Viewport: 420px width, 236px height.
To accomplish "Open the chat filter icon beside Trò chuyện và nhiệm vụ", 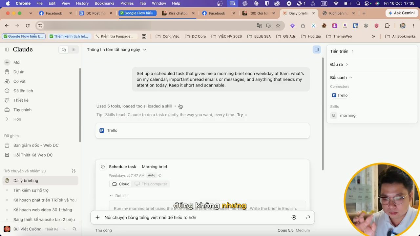I will [x=73, y=171].
